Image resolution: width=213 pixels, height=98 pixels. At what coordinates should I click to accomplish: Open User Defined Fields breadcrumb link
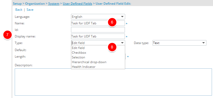[77, 4]
